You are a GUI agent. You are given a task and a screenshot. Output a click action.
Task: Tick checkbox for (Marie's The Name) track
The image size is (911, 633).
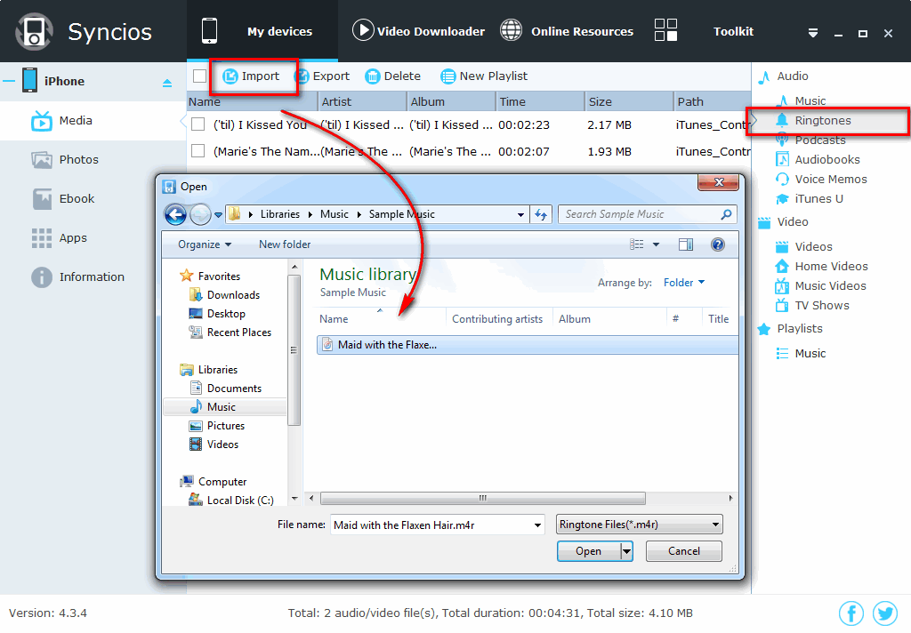pos(198,152)
